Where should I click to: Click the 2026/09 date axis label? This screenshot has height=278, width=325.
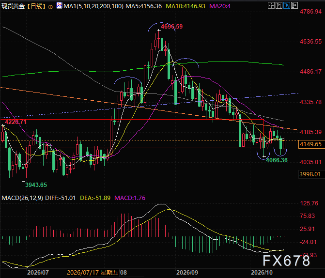click(187, 272)
